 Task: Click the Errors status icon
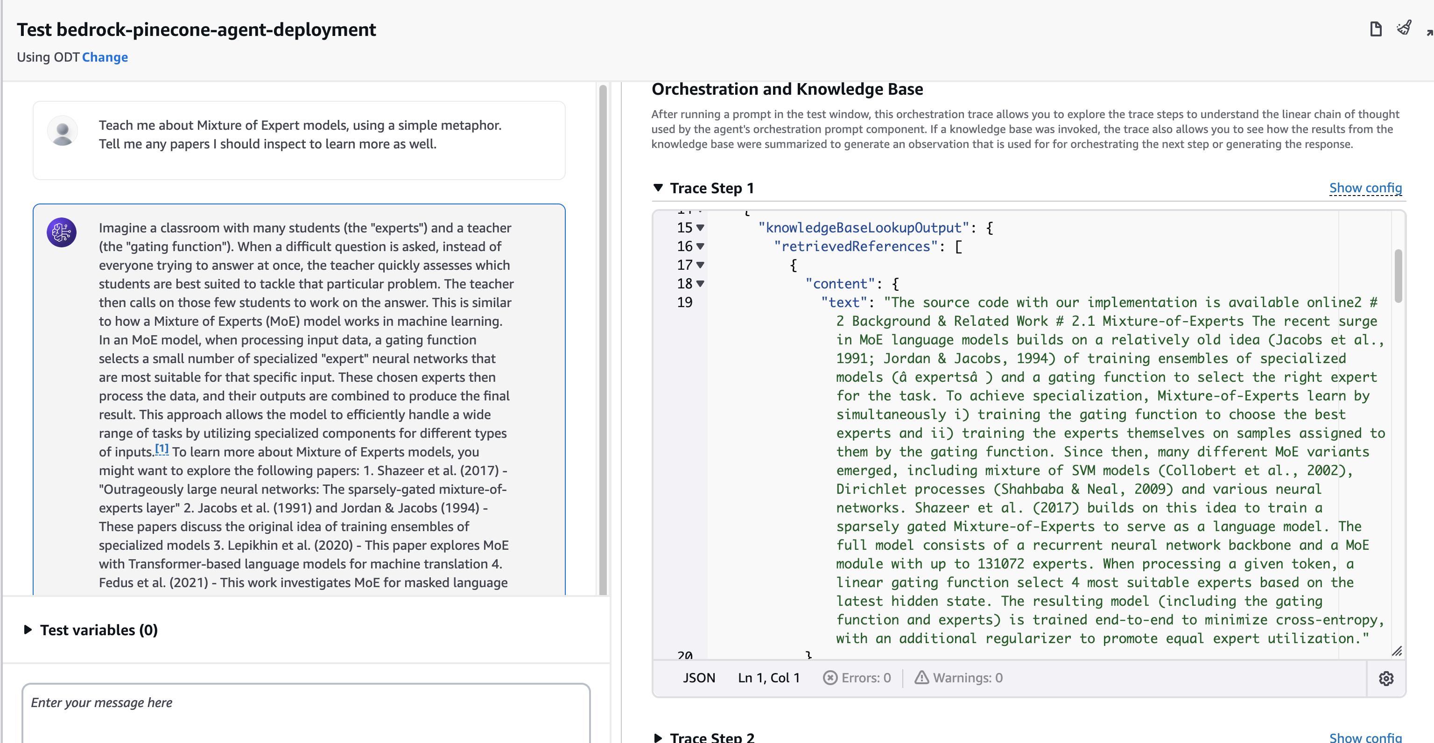[830, 678]
